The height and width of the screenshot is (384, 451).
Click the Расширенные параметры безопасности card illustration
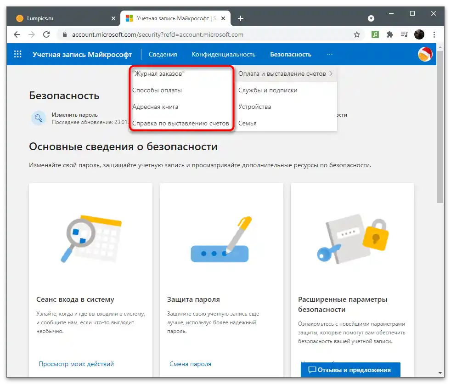[x=353, y=239]
